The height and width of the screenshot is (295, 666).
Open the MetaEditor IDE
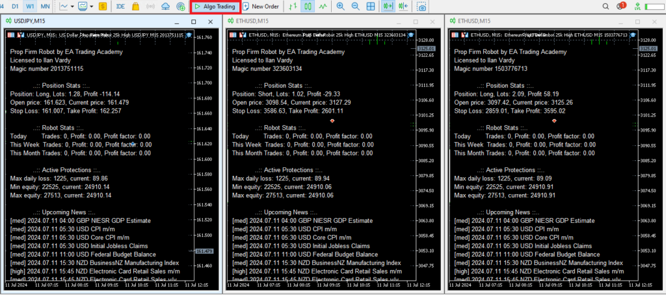coord(120,7)
